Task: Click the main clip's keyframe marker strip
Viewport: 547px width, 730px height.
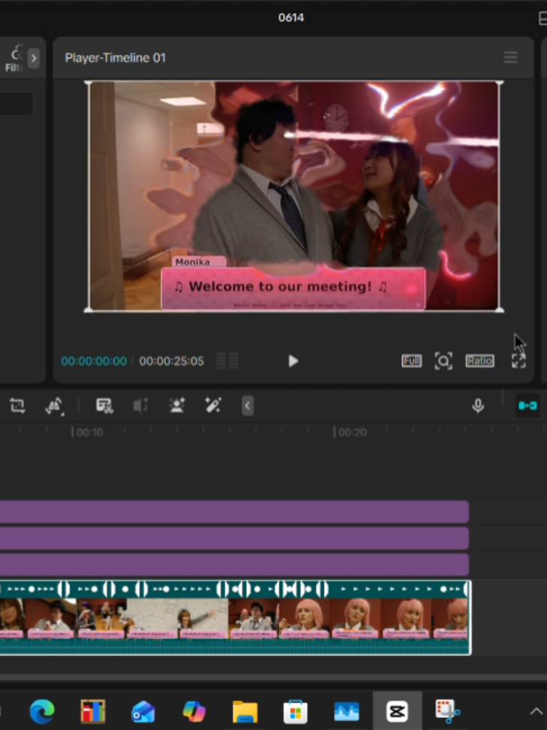Action: (234, 589)
